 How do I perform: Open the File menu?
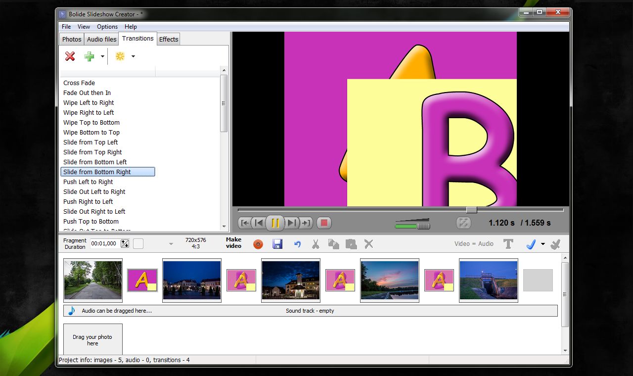(66, 27)
